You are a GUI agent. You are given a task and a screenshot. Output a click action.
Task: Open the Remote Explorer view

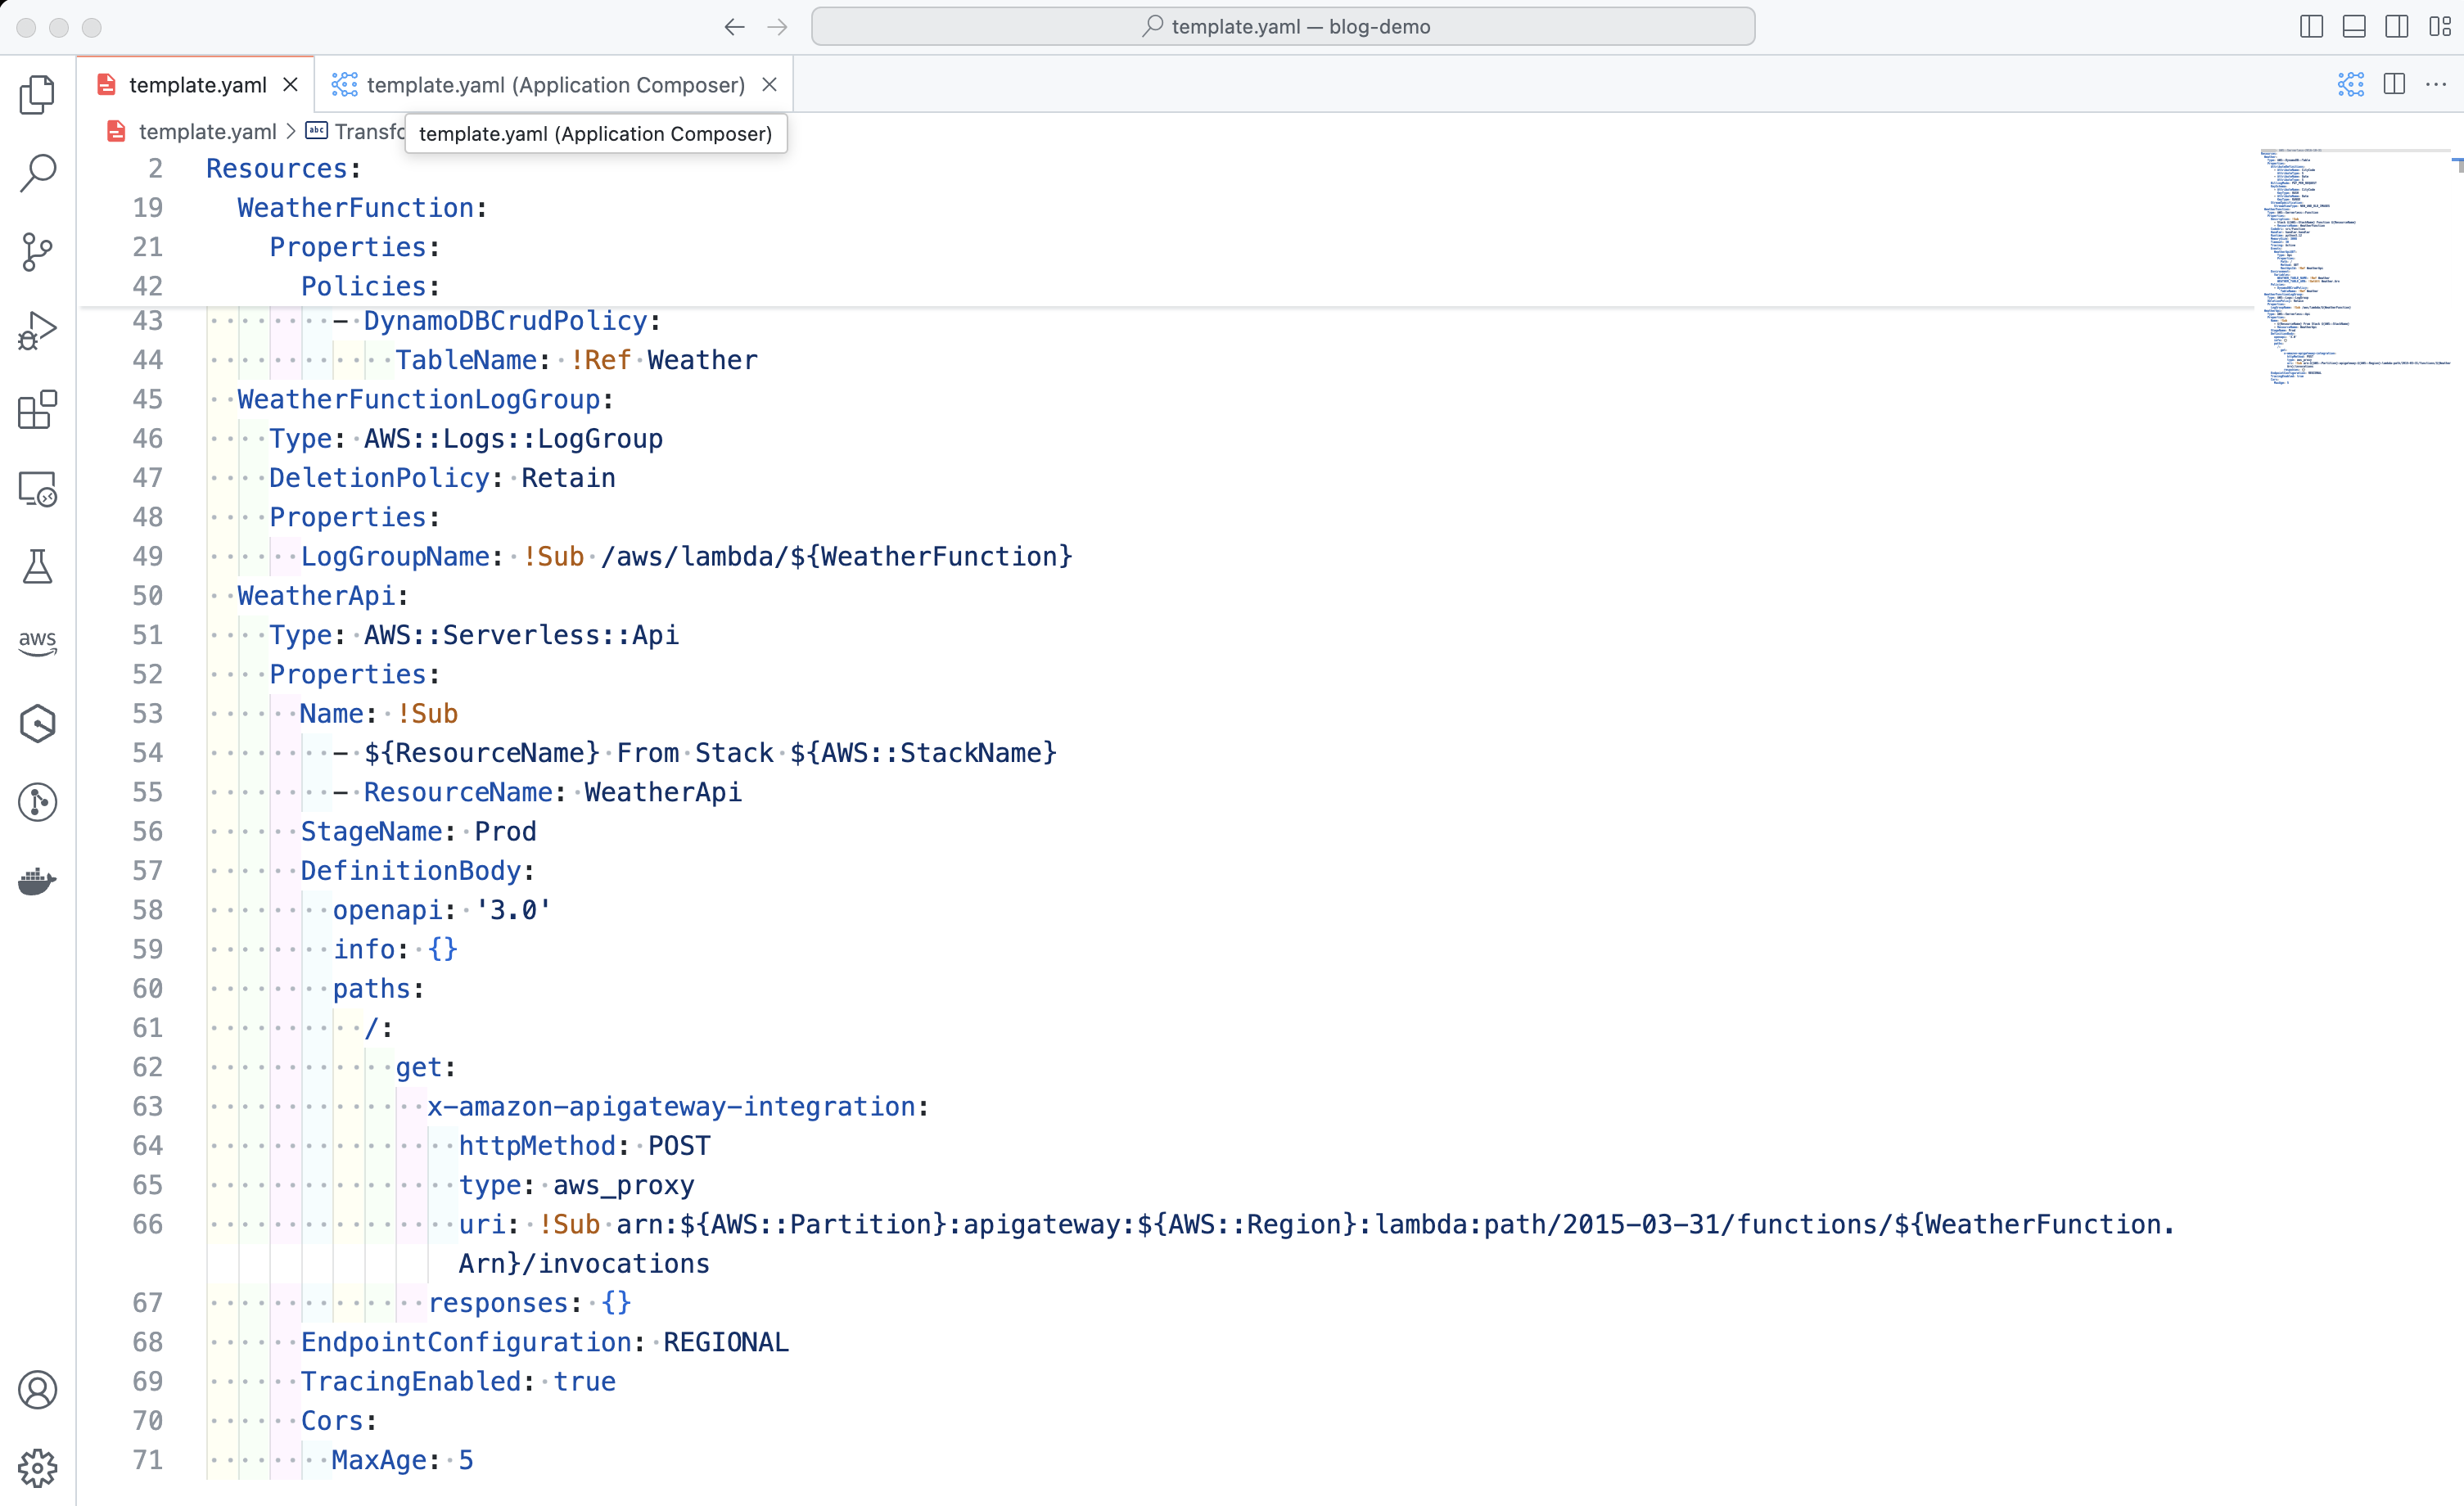(x=37, y=489)
